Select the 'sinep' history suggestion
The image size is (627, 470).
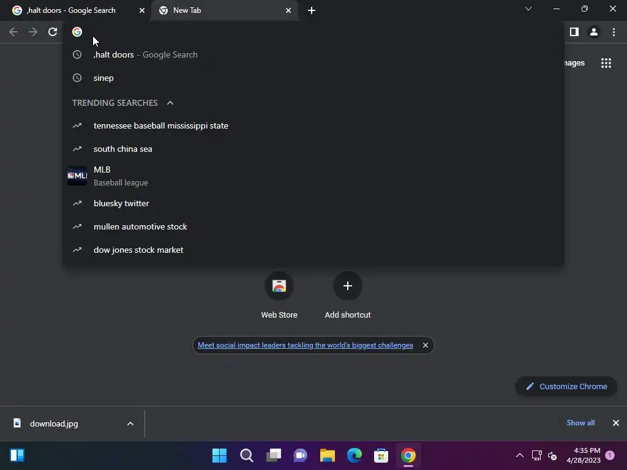(x=313, y=78)
